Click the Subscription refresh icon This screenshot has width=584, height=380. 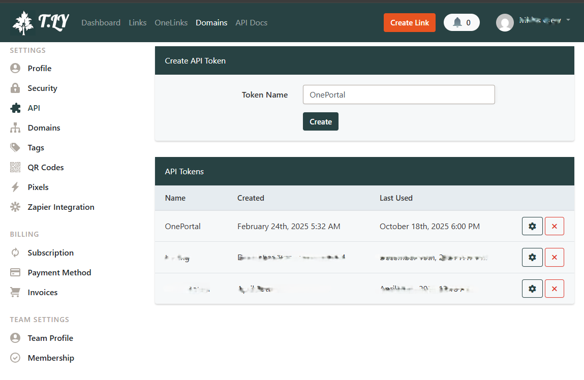tap(15, 252)
